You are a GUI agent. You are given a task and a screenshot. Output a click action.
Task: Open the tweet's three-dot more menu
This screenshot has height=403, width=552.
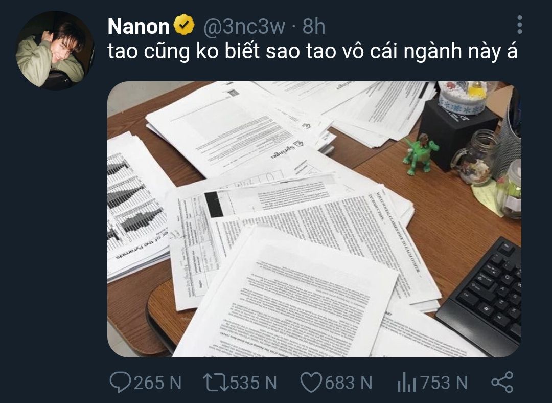click(x=519, y=25)
